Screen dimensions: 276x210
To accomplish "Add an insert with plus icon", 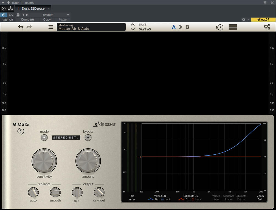I will (x=9, y=3).
